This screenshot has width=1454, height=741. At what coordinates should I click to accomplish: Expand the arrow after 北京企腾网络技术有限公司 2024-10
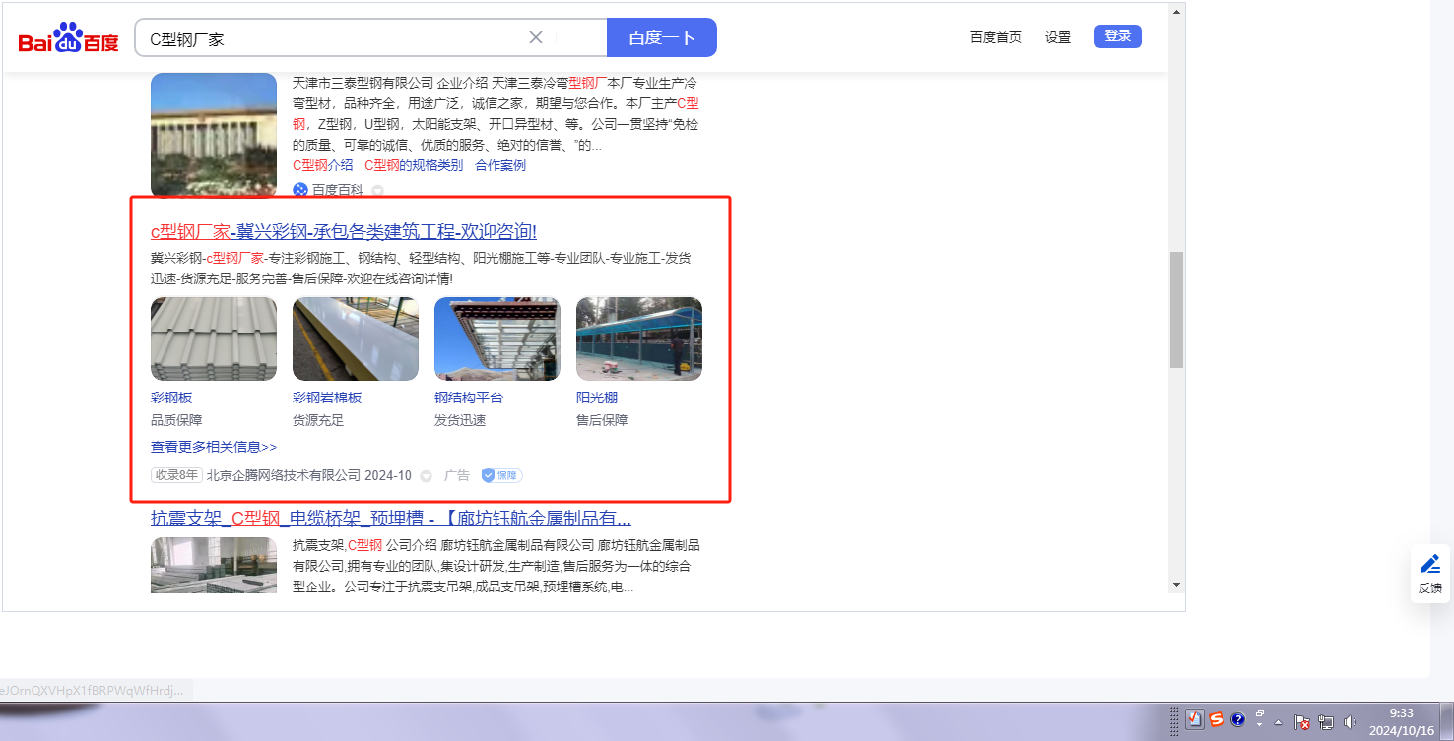click(426, 476)
